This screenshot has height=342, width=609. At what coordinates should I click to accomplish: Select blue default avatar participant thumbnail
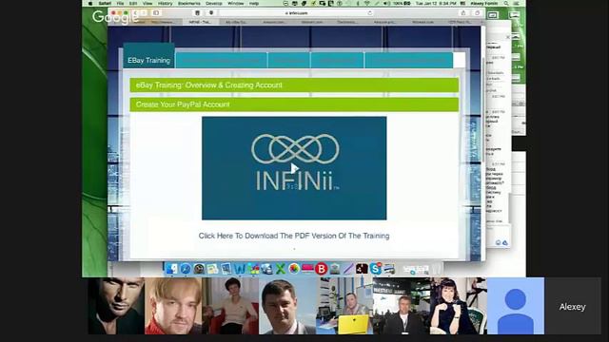click(516, 306)
